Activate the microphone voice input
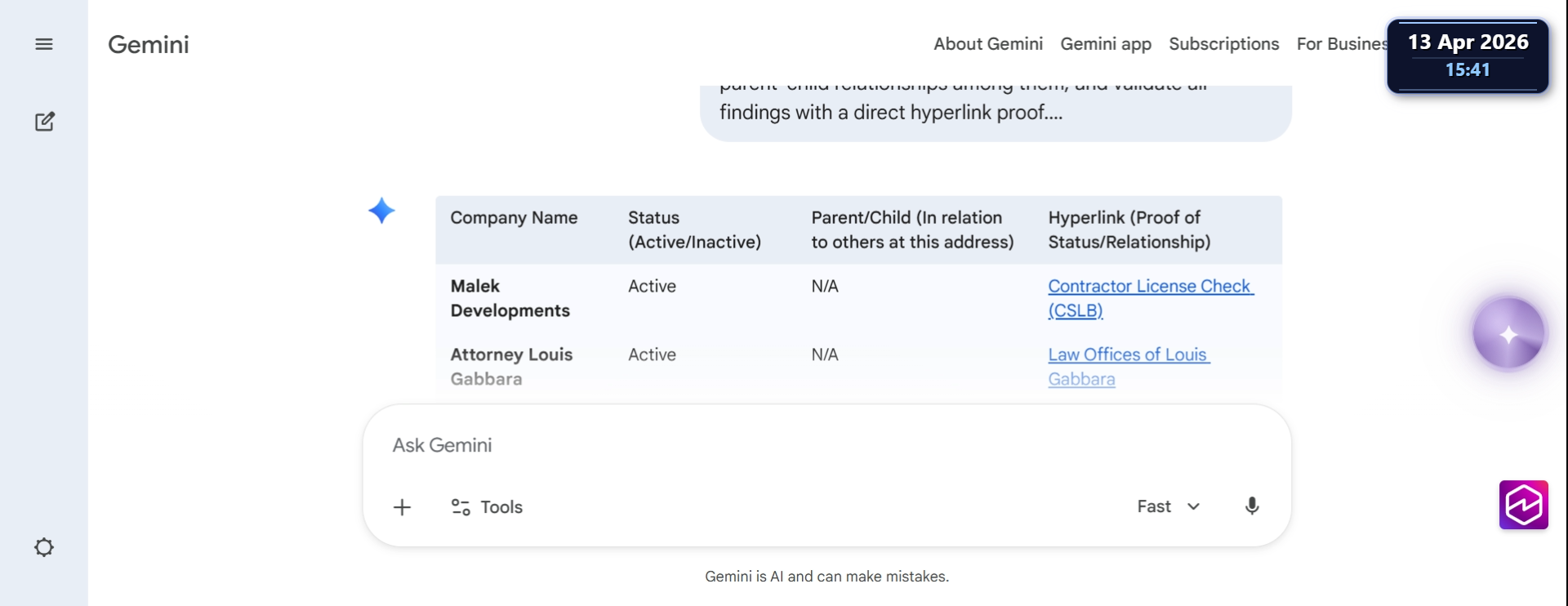This screenshot has width=1568, height=606. [x=1251, y=506]
